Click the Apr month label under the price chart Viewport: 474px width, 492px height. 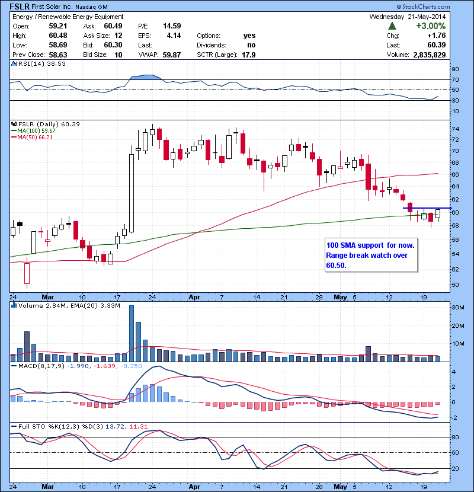pos(194,297)
